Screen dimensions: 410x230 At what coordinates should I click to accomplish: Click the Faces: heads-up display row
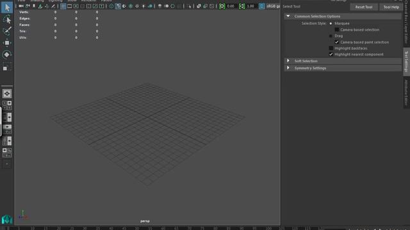tap(59, 25)
